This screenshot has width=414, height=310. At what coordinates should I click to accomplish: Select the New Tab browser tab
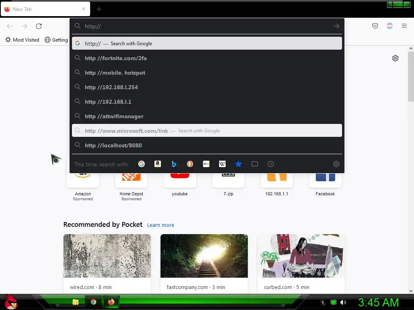(45, 9)
